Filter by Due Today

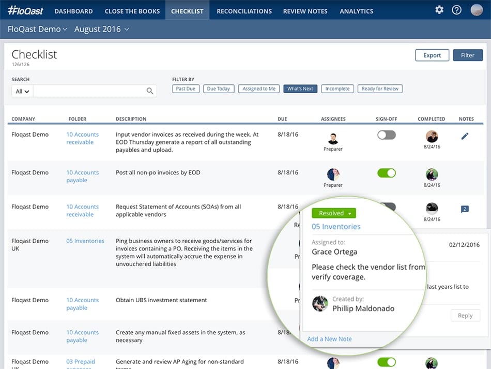(219, 88)
